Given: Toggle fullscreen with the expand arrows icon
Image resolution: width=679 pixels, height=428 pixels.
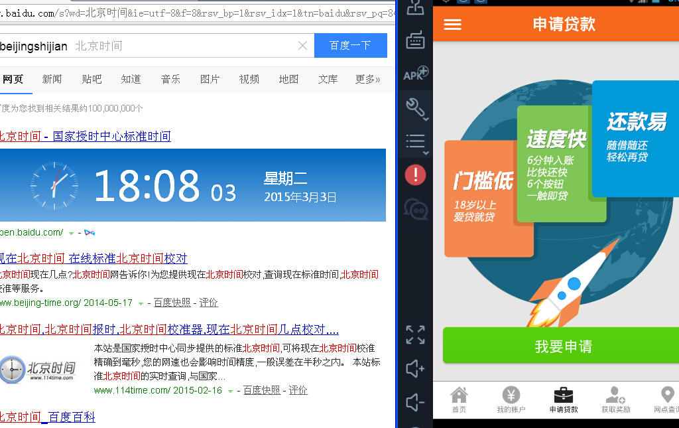Looking at the screenshot, I should pyautogui.click(x=415, y=335).
